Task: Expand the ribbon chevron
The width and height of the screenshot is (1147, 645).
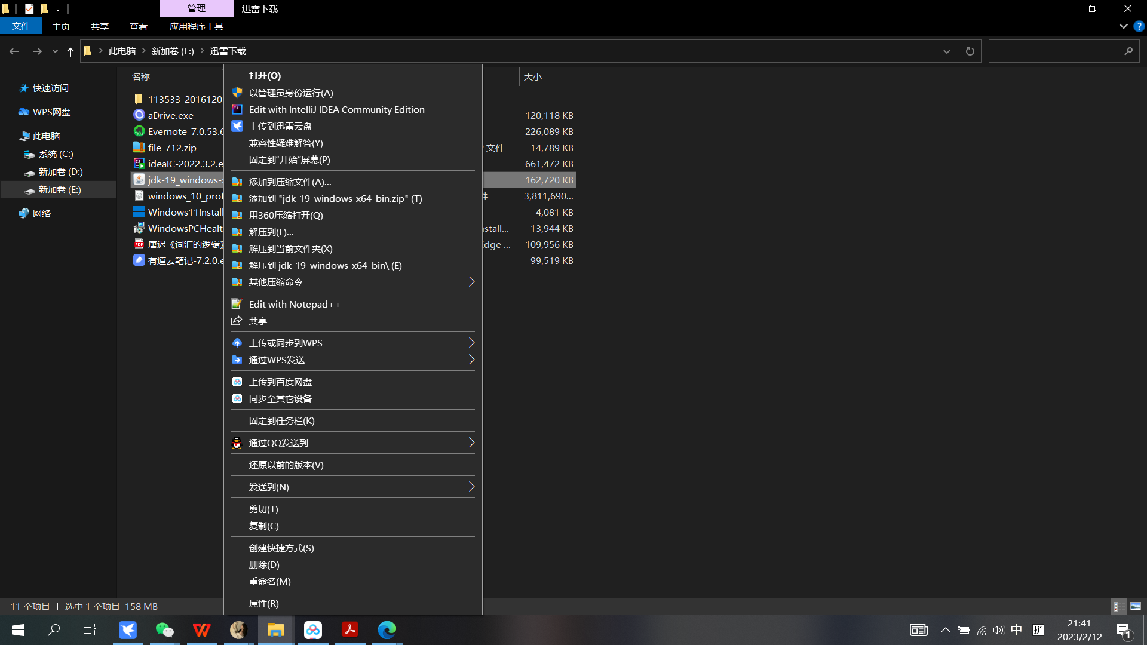Action: [x=1123, y=26]
